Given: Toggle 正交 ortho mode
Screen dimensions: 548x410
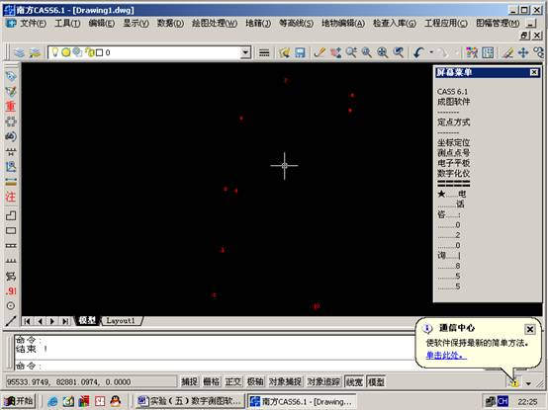Looking at the screenshot, I should tap(233, 381).
